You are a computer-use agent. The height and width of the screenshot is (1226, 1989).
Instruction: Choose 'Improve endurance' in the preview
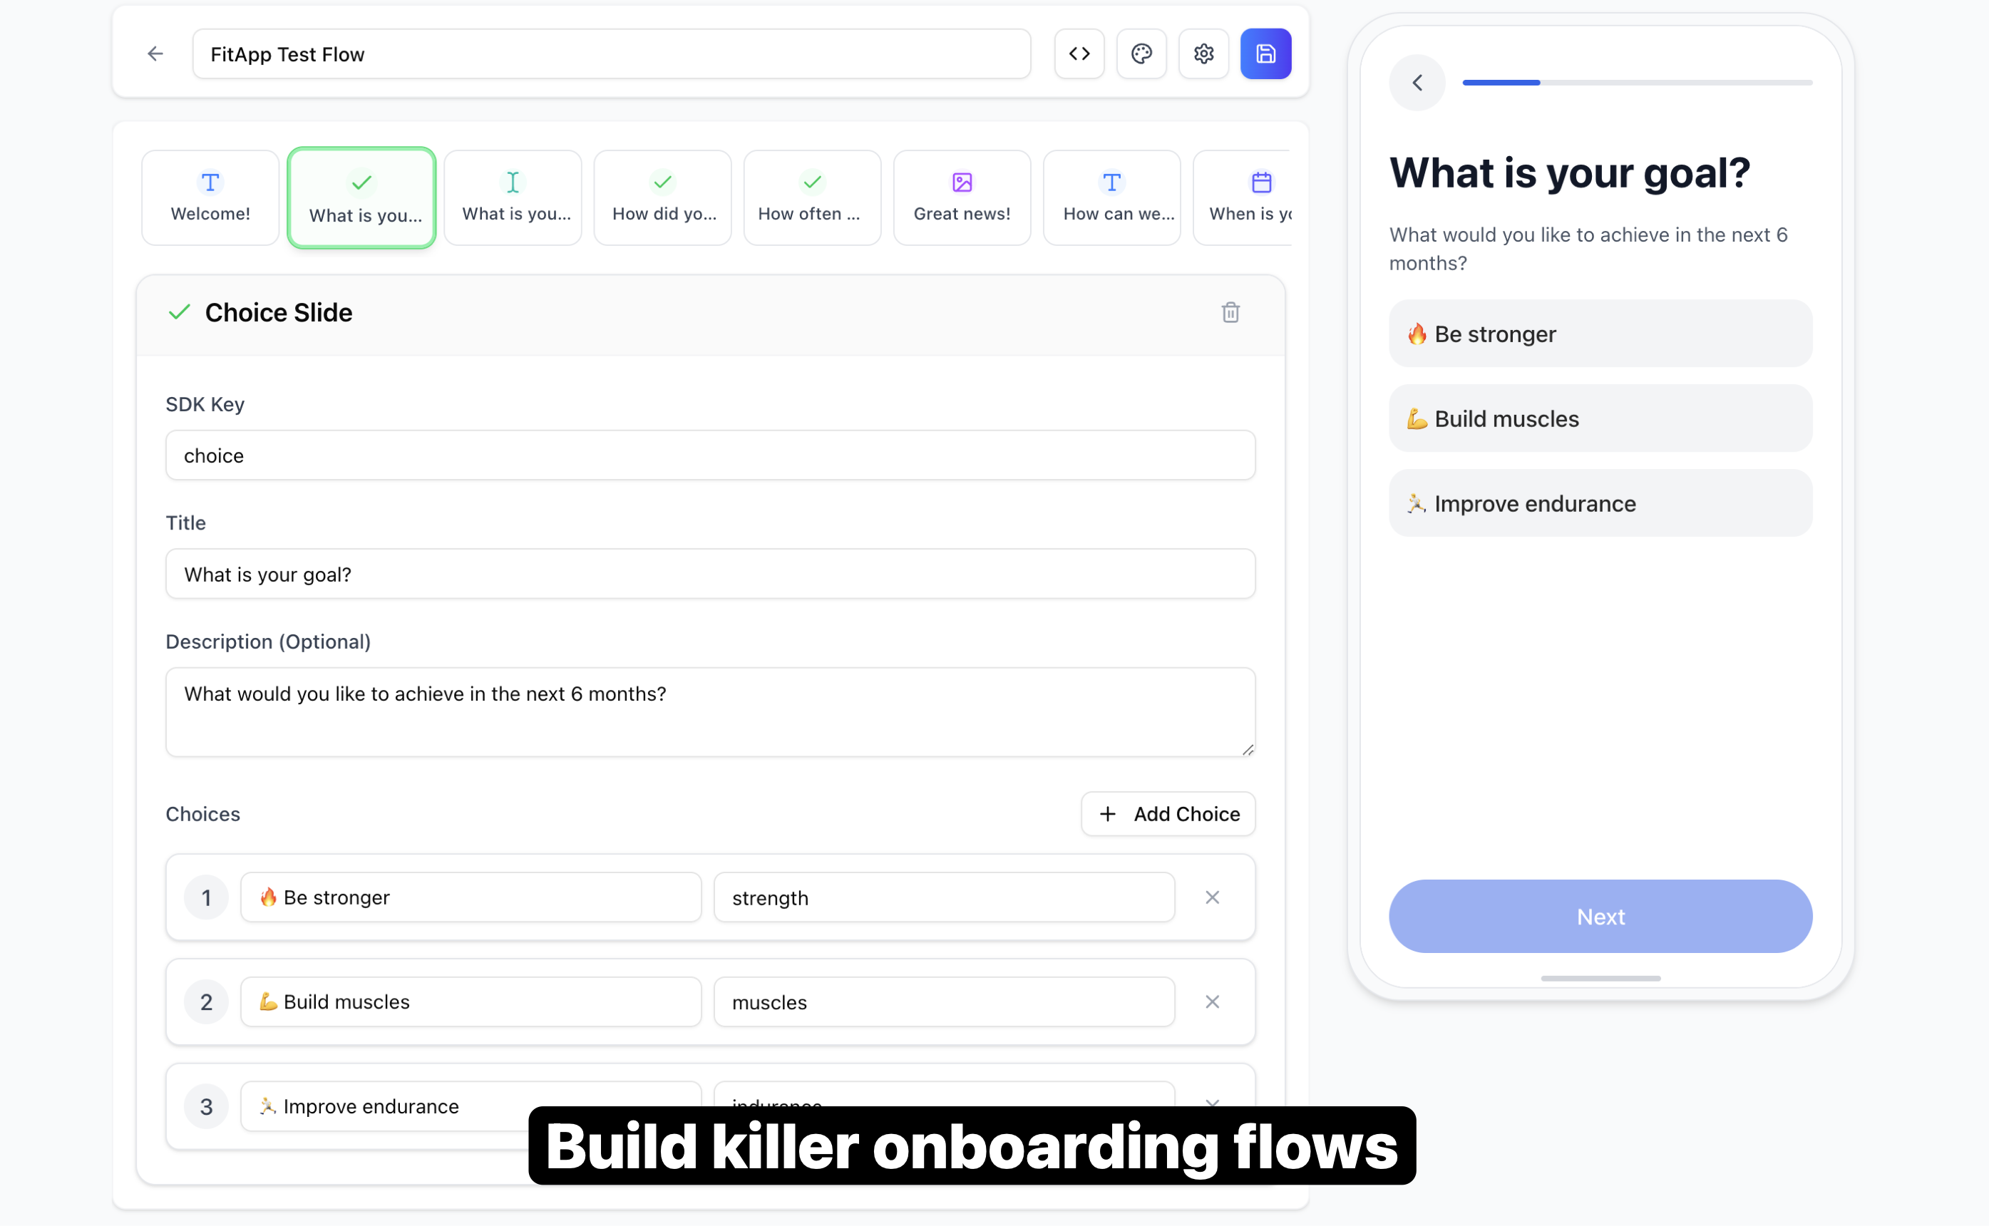pyautogui.click(x=1600, y=503)
